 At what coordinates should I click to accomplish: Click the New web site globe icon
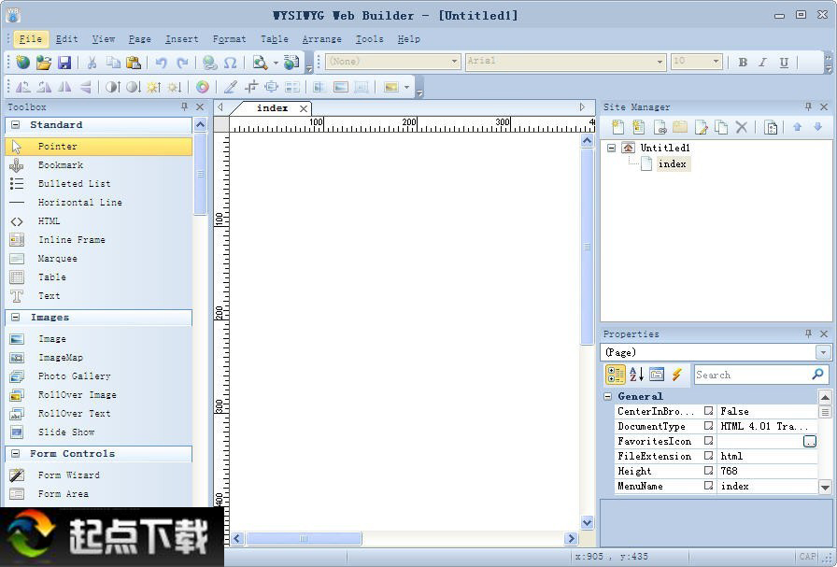pos(22,63)
